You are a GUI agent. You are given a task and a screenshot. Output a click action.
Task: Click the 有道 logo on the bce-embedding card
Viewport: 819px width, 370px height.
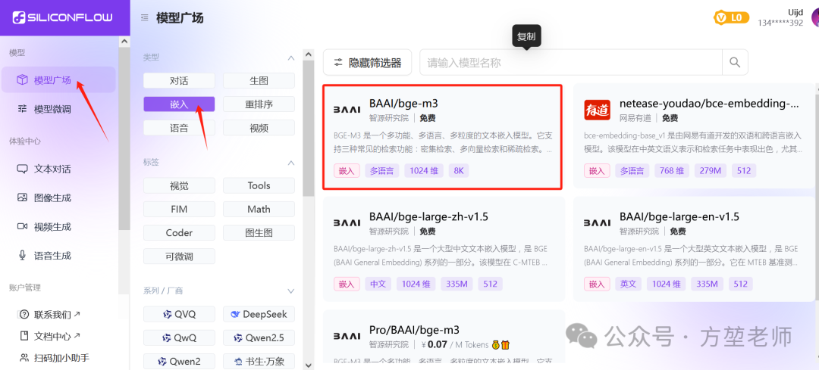597,110
